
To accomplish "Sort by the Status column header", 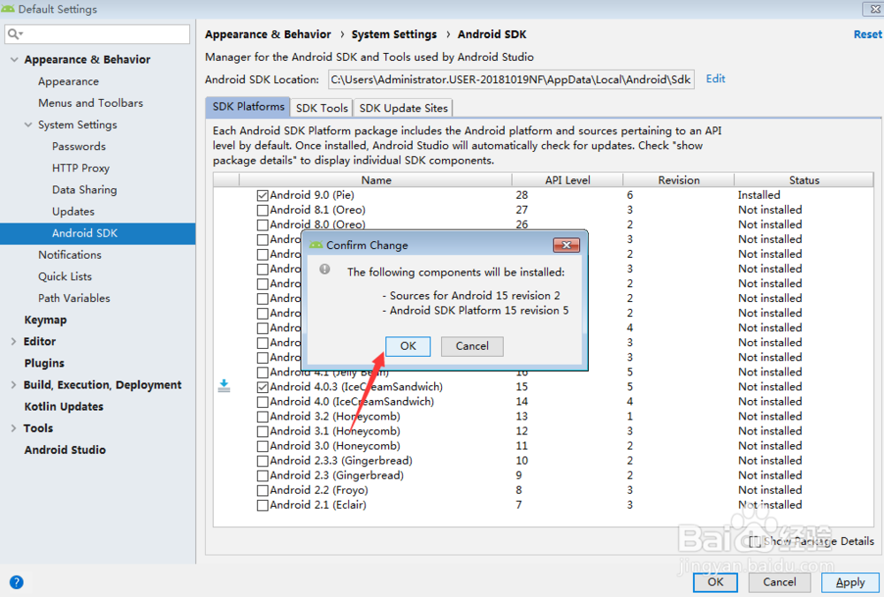I will (804, 180).
